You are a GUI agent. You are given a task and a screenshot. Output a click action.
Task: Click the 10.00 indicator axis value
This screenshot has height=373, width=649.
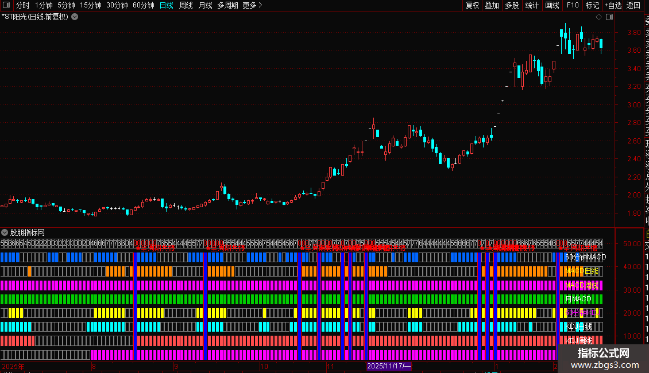[632, 336]
